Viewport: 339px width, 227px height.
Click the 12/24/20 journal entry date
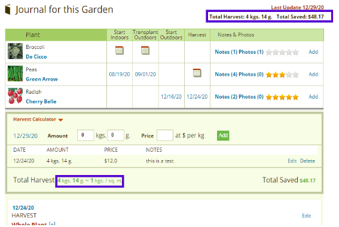tap(23, 208)
